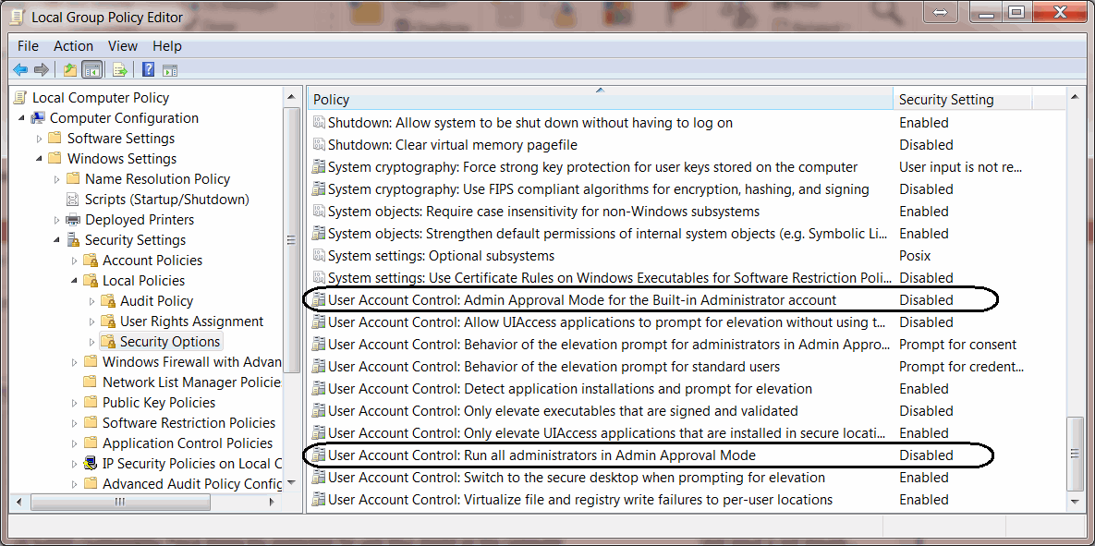Open the View menu

point(122,46)
